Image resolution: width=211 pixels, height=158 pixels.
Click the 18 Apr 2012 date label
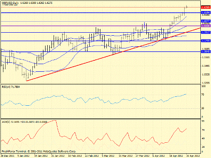pos(176,156)
